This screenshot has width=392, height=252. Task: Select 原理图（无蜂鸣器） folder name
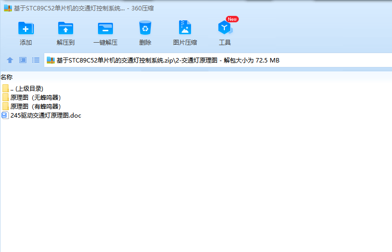[x=35, y=97]
